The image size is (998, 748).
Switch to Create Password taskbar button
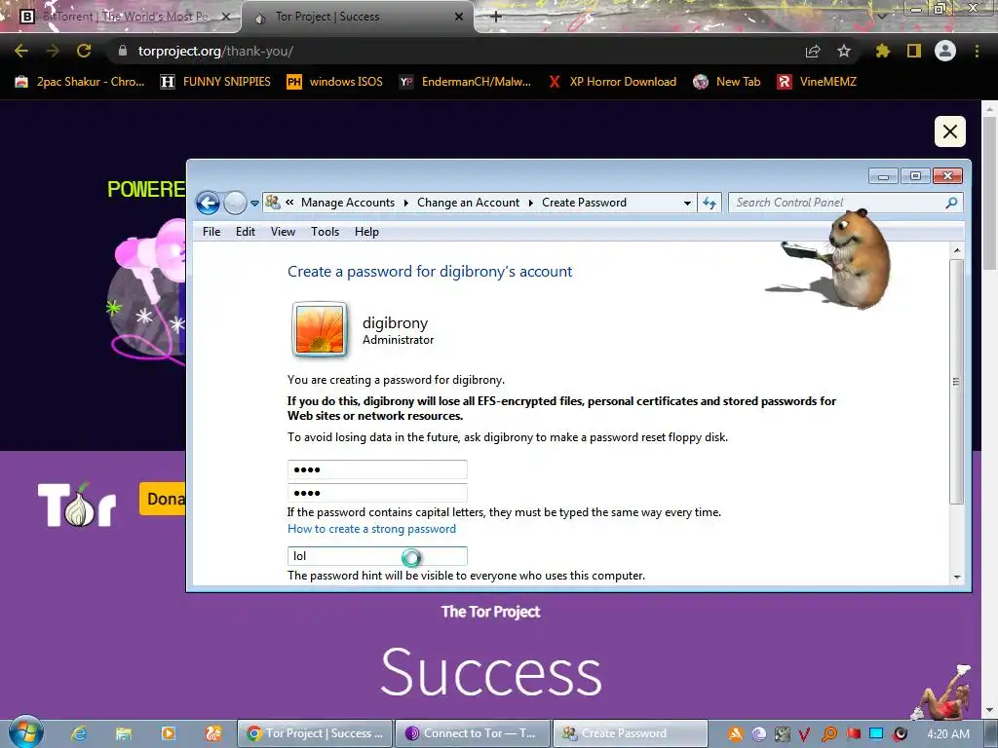631,733
